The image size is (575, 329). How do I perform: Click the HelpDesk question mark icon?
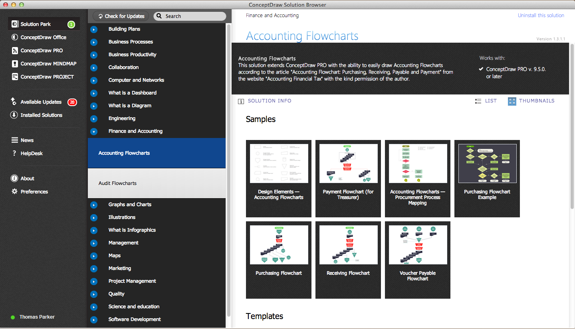tap(15, 153)
